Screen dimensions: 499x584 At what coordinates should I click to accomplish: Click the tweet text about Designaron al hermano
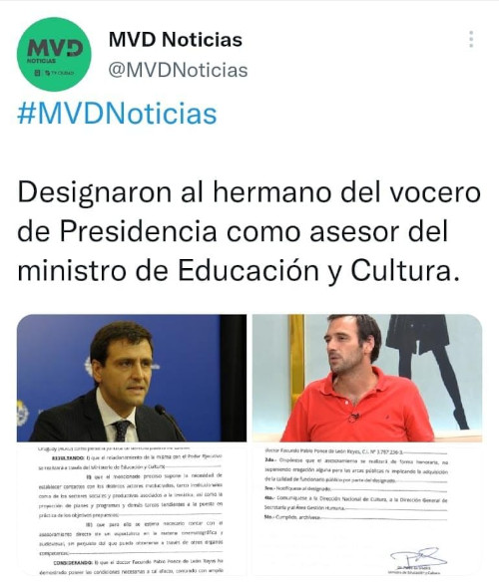click(249, 231)
